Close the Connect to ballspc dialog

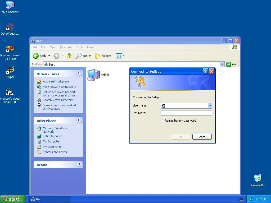pos(211,71)
